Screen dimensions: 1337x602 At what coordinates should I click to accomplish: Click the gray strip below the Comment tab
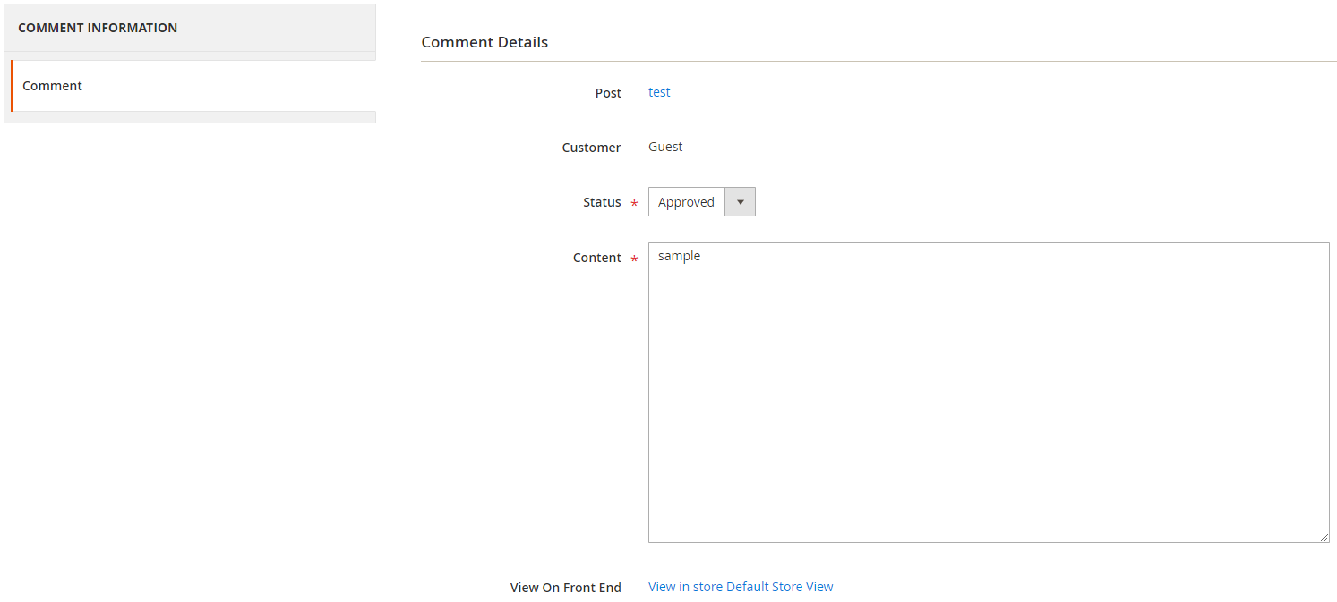(x=189, y=117)
